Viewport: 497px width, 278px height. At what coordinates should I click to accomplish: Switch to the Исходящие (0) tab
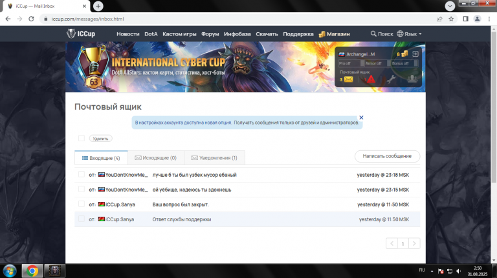coord(155,157)
